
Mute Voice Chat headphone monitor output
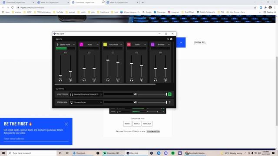click(x=108, y=80)
